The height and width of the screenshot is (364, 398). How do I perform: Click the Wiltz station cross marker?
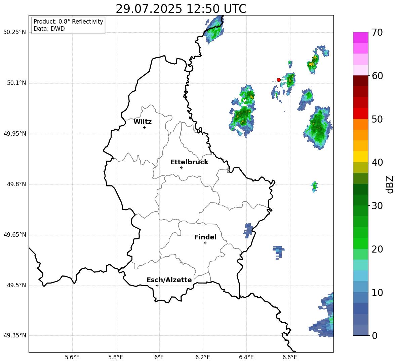(144, 127)
